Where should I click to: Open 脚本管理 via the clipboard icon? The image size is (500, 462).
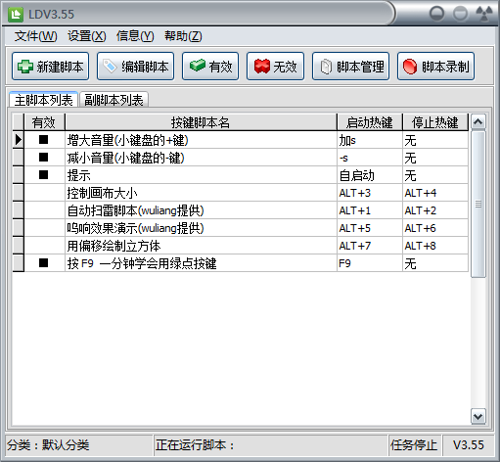coord(326,67)
